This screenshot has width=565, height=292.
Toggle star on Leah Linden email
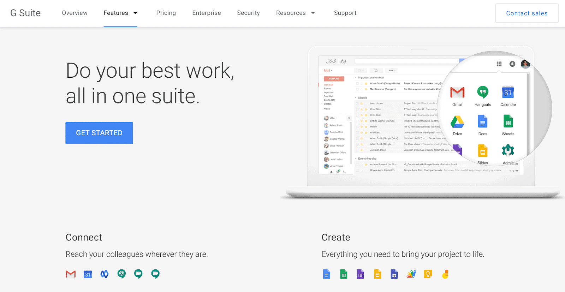(x=362, y=103)
